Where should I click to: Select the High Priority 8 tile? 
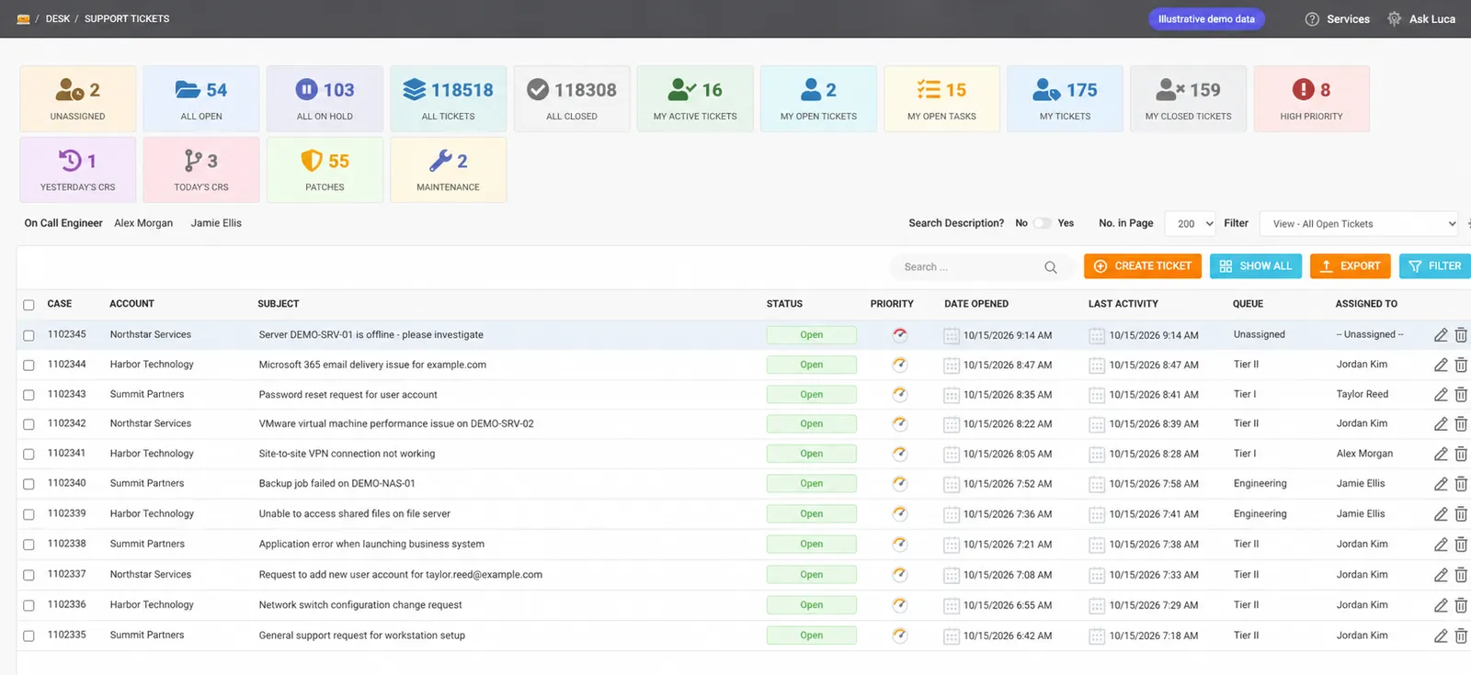[1311, 98]
